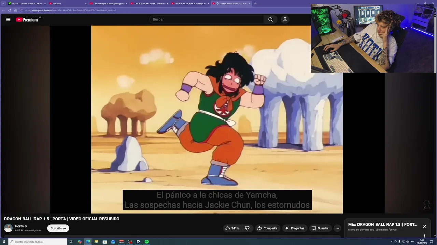
Task: Close the Mix playlist panel
Action: (425, 226)
